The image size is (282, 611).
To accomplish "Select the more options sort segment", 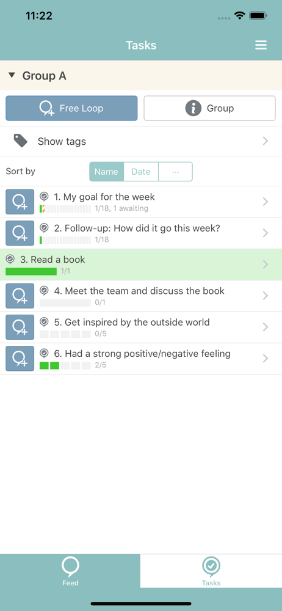I will [175, 172].
